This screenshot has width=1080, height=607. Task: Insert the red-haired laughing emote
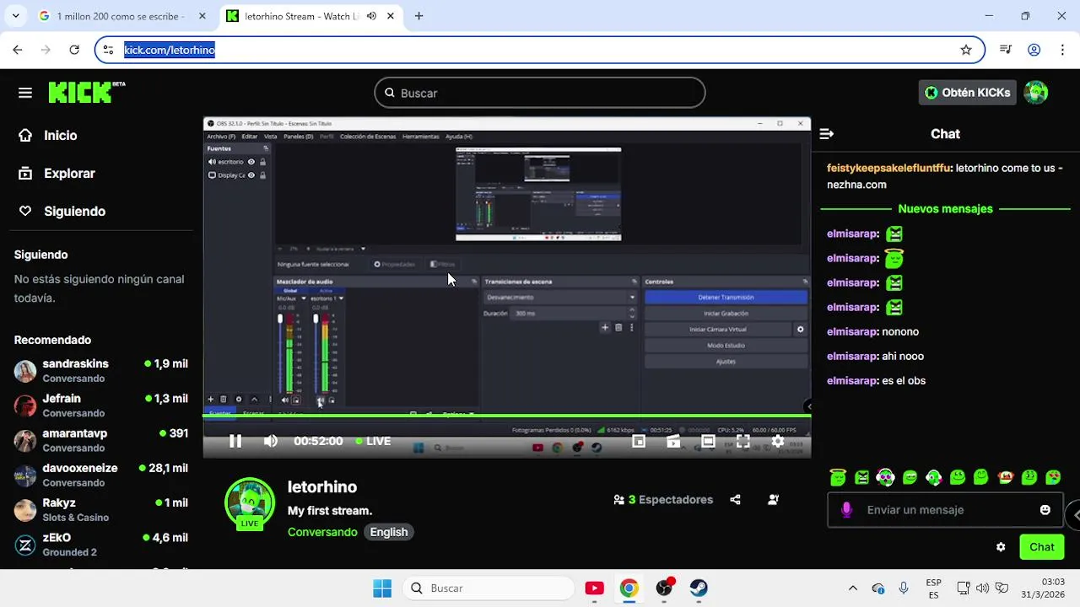point(1006,477)
